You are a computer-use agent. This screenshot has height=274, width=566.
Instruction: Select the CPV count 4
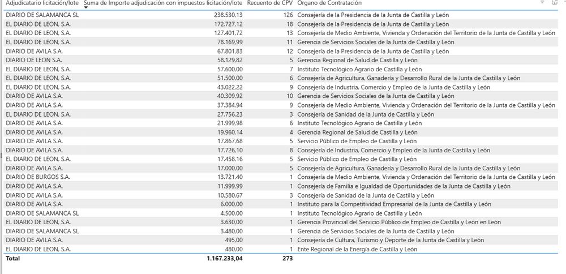coord(291,132)
